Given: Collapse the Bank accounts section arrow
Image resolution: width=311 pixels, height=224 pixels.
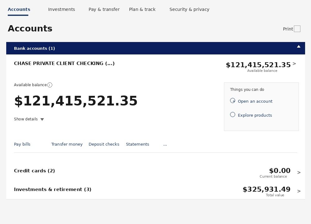Looking at the screenshot, I should point(299,47).
